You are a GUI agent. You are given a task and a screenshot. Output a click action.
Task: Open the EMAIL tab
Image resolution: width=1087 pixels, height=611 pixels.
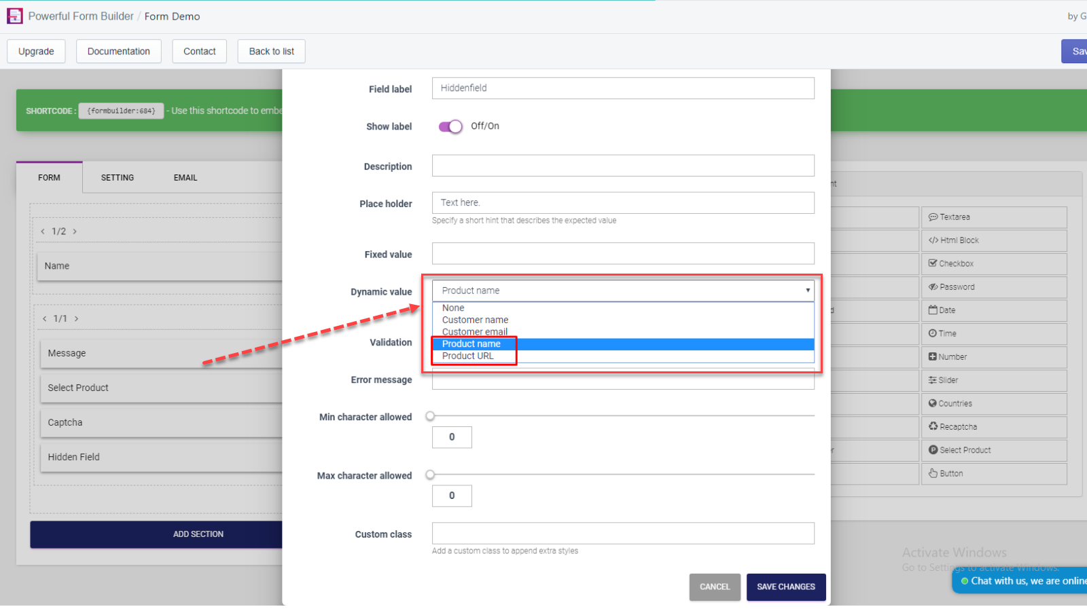(x=185, y=178)
